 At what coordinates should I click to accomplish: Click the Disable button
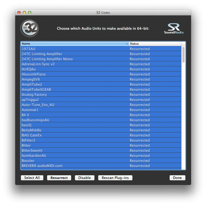pyautogui.click(x=84, y=178)
